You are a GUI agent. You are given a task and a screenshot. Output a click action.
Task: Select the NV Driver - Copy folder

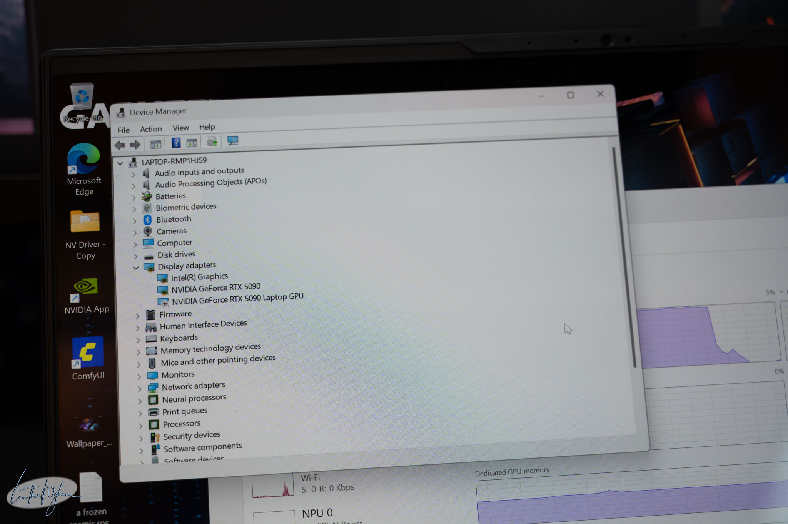(85, 235)
